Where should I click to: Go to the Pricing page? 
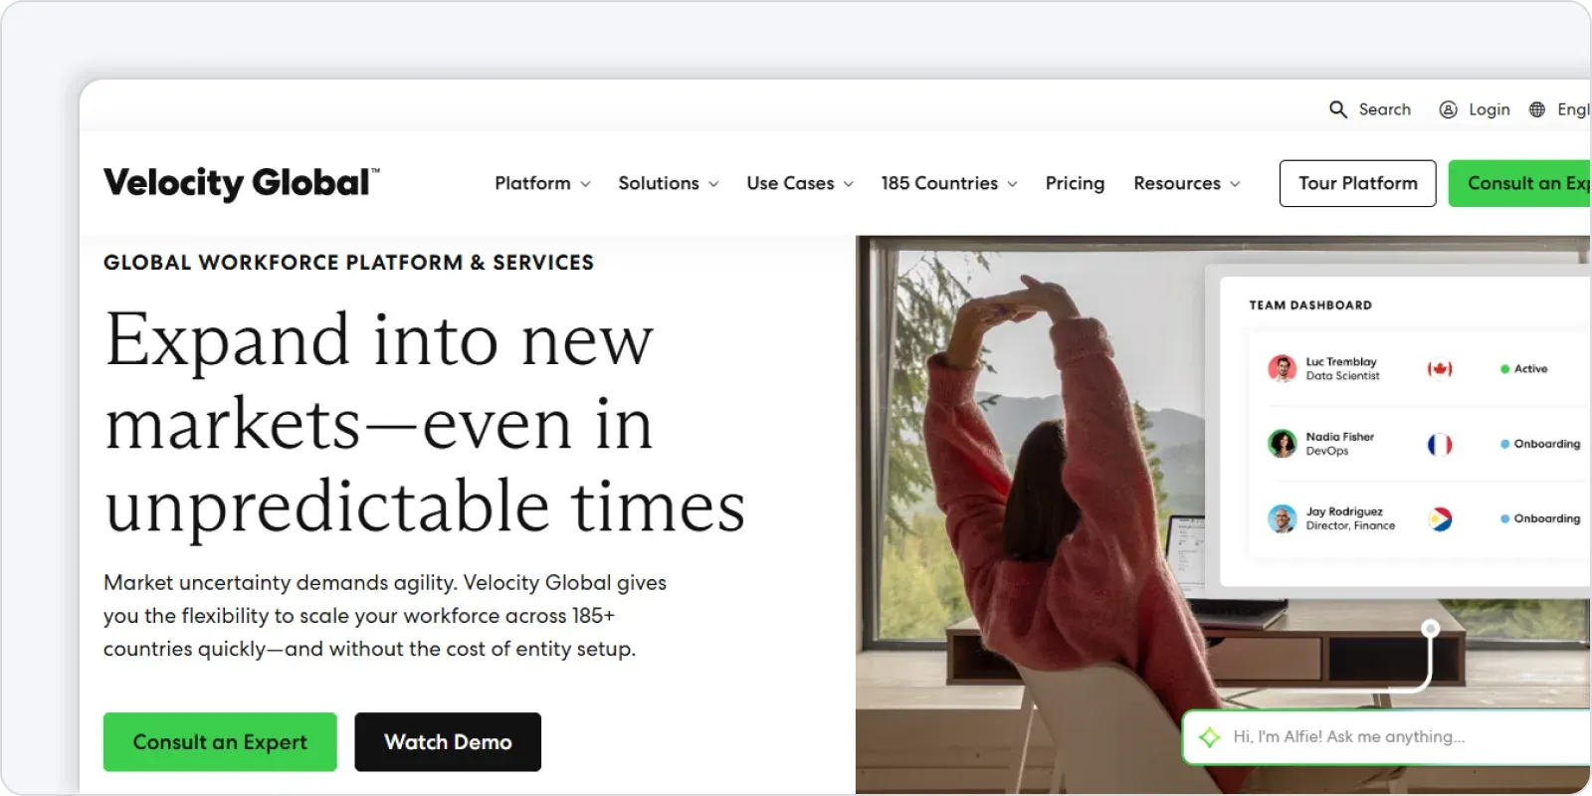coord(1075,184)
